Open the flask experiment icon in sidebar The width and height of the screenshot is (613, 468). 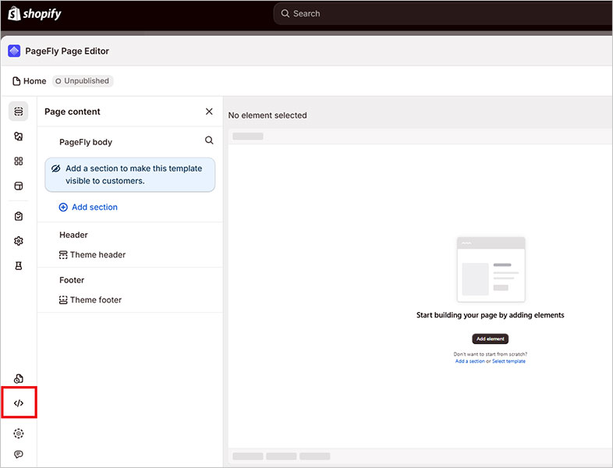(19, 266)
